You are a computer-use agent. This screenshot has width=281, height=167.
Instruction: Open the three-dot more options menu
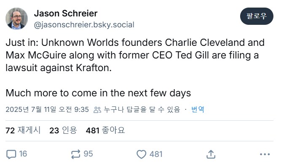coord(265,154)
